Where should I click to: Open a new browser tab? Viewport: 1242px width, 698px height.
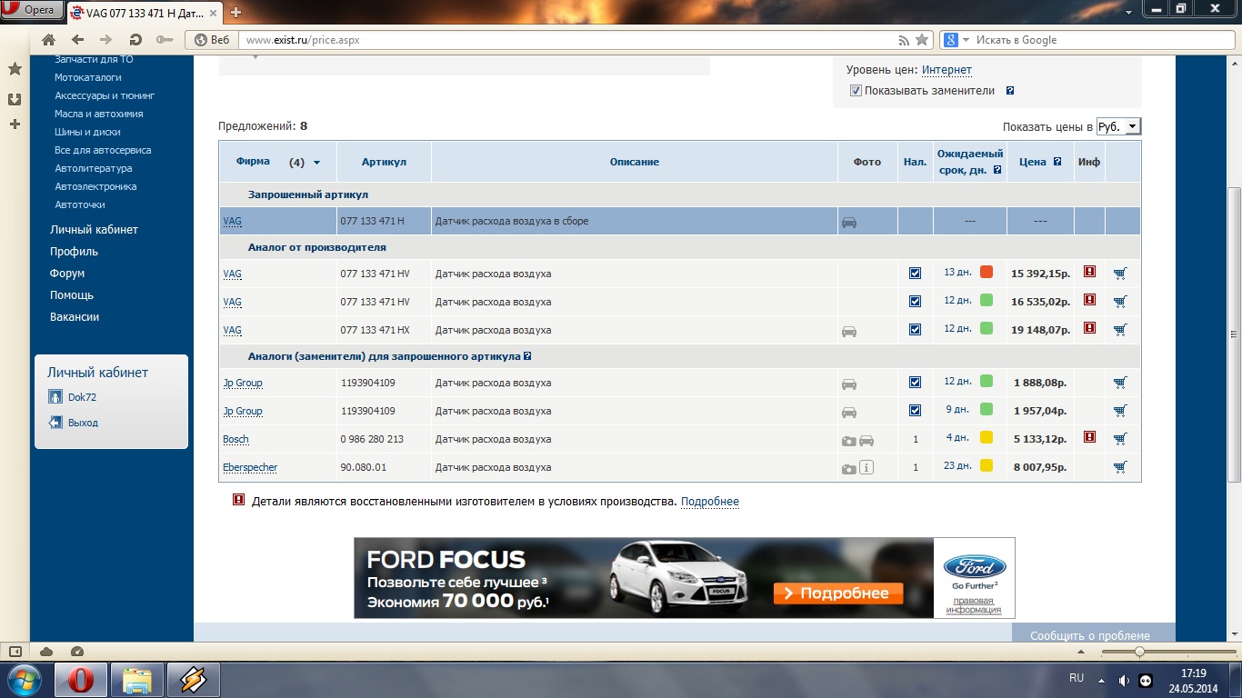pyautogui.click(x=236, y=12)
